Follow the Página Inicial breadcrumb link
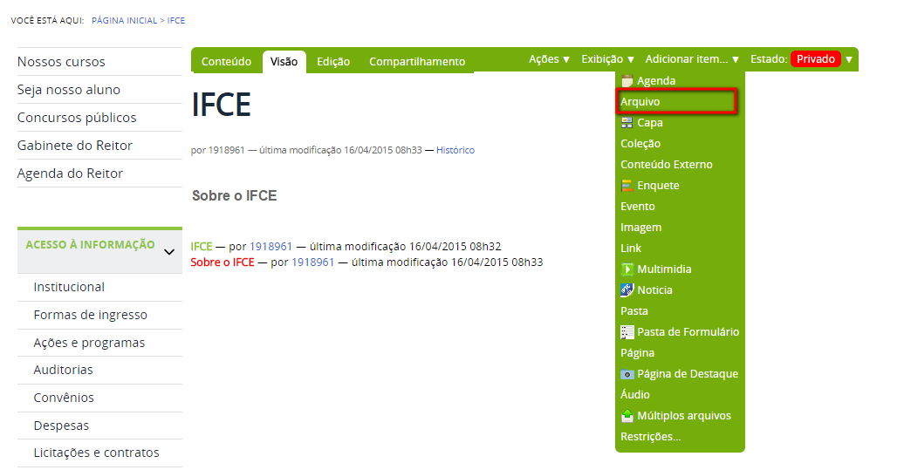This screenshot has width=904, height=470. click(x=124, y=20)
